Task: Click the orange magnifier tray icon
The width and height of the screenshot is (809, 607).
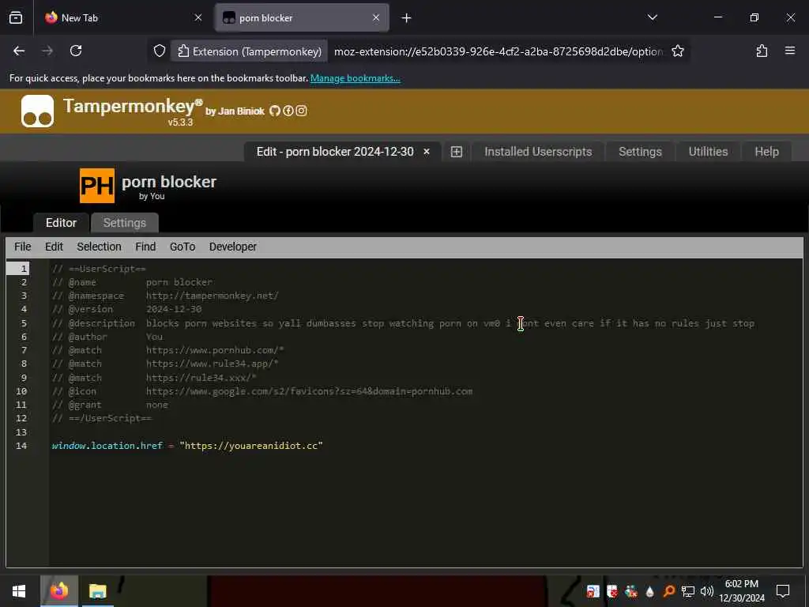Action: click(668, 591)
